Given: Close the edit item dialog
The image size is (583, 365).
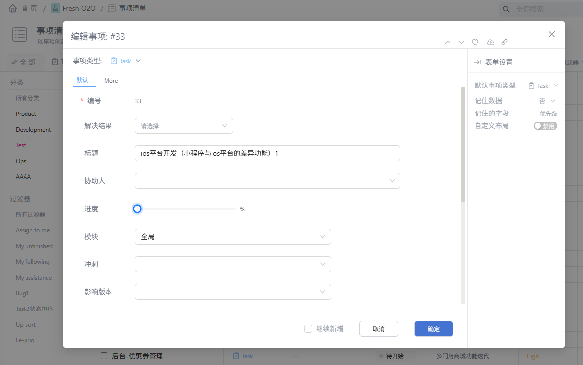Looking at the screenshot, I should click(x=552, y=34).
